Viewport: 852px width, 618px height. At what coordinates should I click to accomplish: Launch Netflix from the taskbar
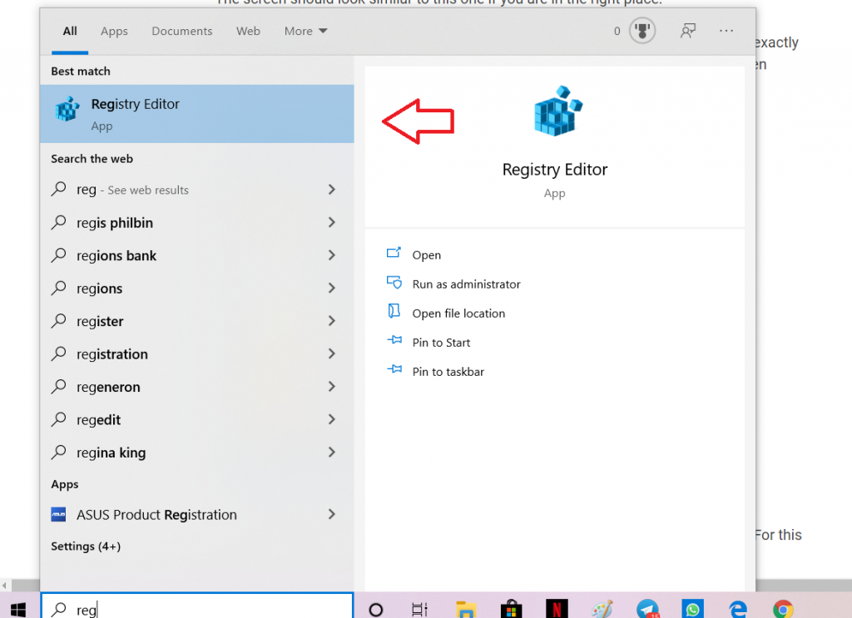pyautogui.click(x=557, y=610)
